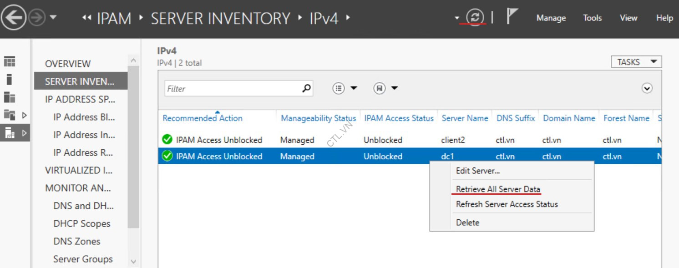679x268 pixels.
Task: Click the Refresh icon in the toolbar
Action: pos(474,17)
